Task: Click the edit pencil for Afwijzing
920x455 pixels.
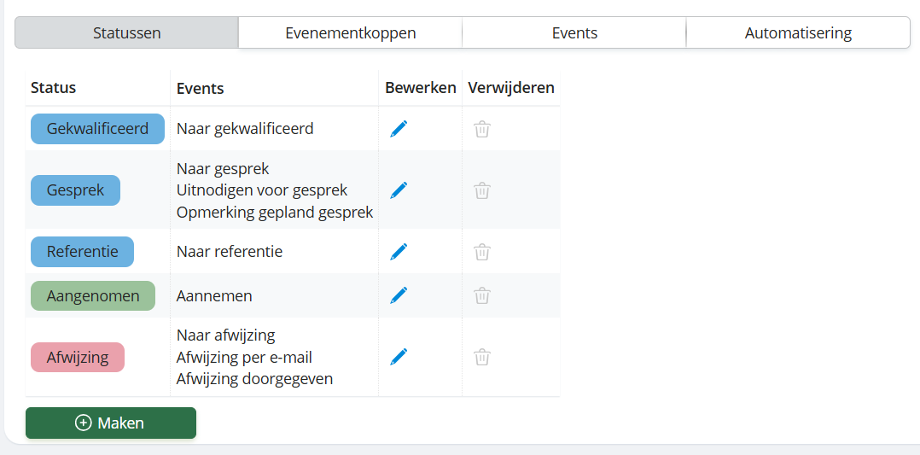Action: (399, 357)
